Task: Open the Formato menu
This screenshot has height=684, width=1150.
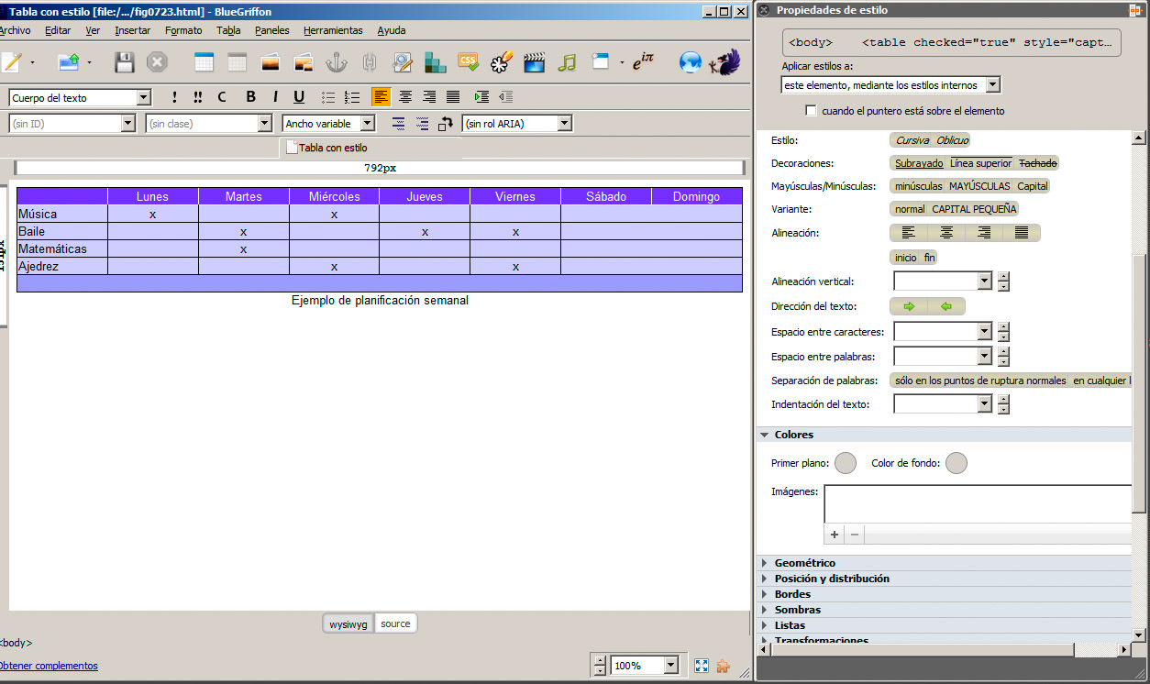Action: coord(183,30)
